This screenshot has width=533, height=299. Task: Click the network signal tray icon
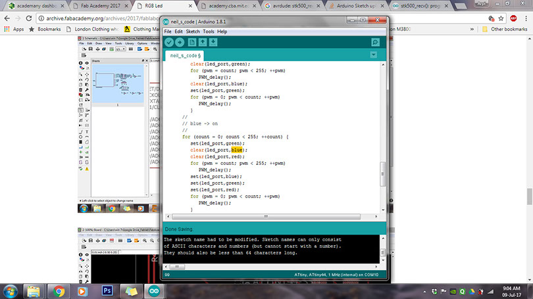tap(490, 292)
